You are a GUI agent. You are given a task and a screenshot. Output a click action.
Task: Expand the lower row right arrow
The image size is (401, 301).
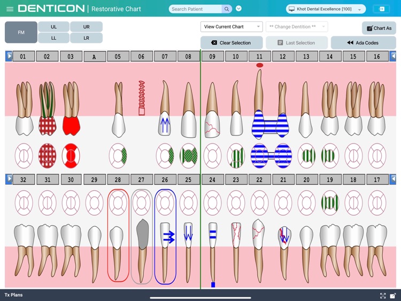392,179
